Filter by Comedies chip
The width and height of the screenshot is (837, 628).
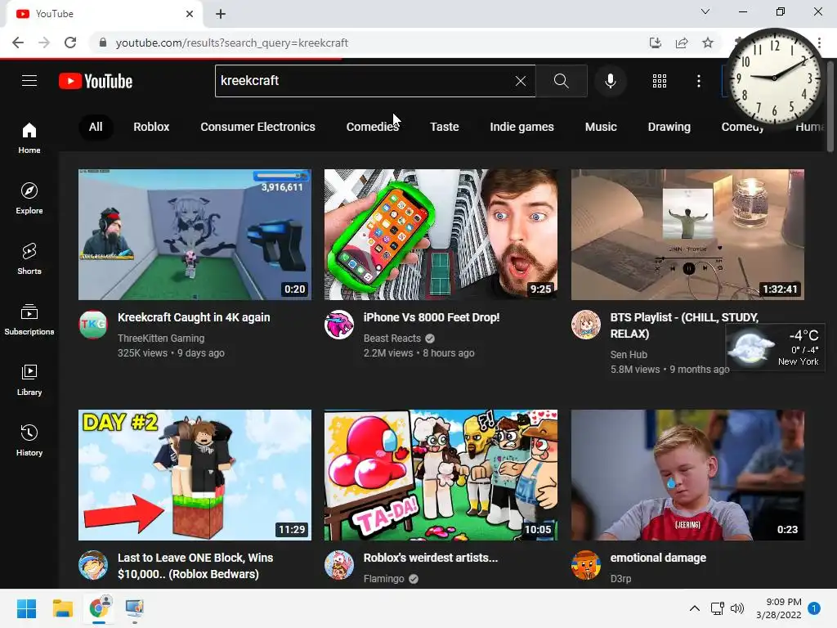click(x=373, y=127)
